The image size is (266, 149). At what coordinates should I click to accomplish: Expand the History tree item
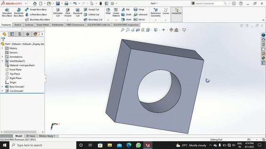(x=2, y=48)
